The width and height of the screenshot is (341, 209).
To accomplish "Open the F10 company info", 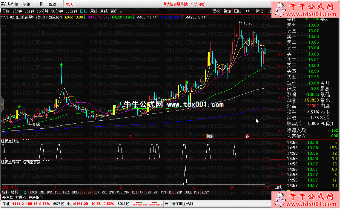I will click(x=248, y=11).
